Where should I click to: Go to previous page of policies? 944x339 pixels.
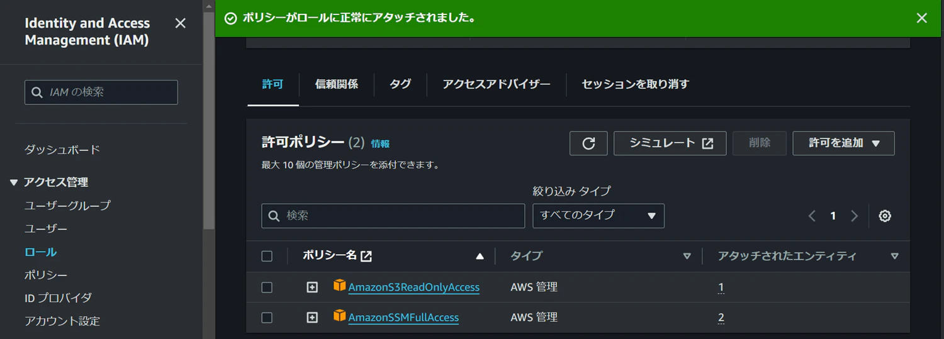click(x=812, y=216)
